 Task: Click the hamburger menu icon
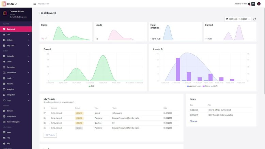pyautogui.click(x=35, y=4)
